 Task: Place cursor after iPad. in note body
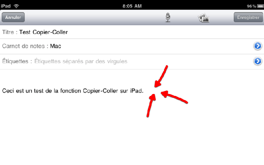[x=144, y=91]
